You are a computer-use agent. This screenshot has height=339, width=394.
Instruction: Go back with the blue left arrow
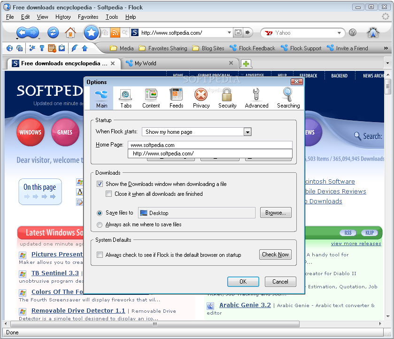22,32
